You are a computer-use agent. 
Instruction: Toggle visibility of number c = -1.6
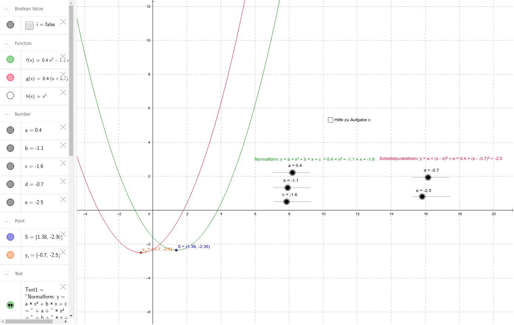tap(10, 166)
